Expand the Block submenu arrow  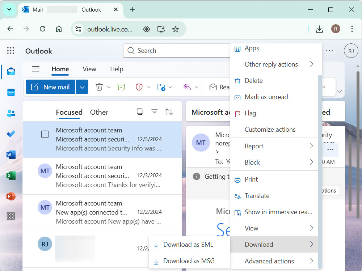pos(311,162)
